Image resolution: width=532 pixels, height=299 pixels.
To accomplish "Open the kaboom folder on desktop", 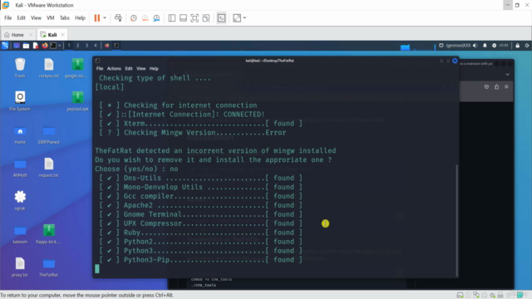I will tap(20, 234).
